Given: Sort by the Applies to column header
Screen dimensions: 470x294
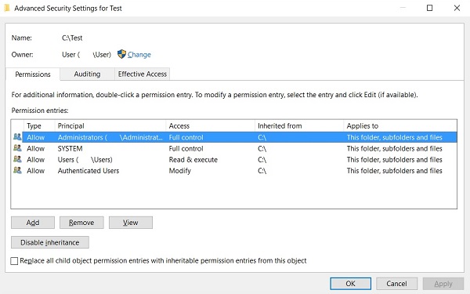Looking at the screenshot, I should (x=400, y=125).
